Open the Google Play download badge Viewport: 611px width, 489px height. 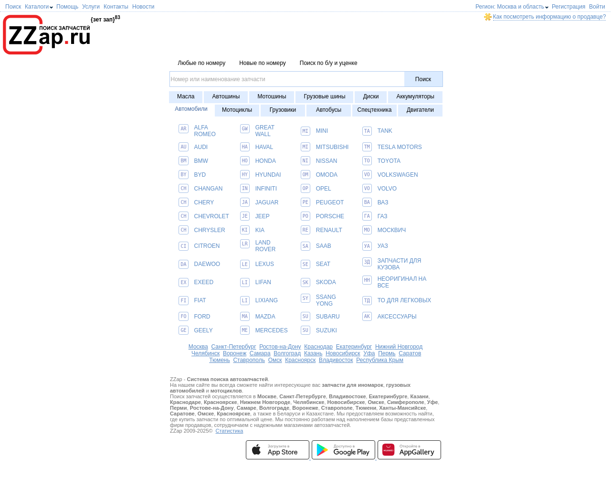(x=343, y=450)
